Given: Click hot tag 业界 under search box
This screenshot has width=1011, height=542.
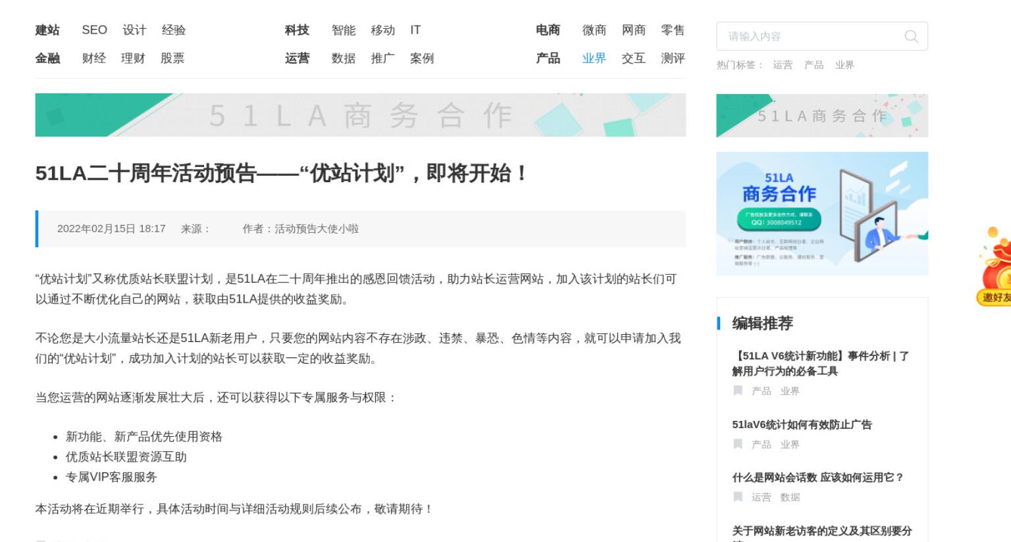Looking at the screenshot, I should (844, 65).
